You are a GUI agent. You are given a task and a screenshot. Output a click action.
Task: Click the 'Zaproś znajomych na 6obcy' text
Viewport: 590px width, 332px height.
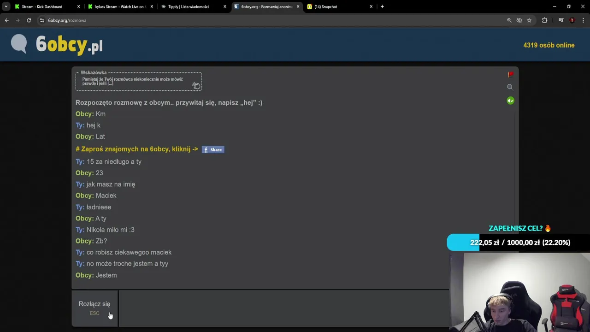[x=137, y=149]
